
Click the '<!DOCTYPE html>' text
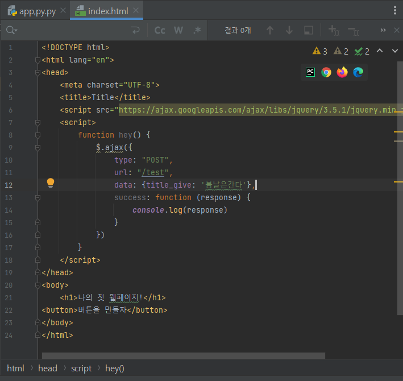76,48
